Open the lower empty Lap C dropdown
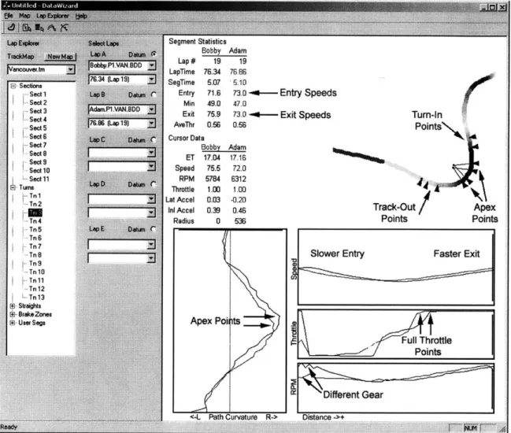The height and width of the screenshot is (433, 511). click(151, 166)
